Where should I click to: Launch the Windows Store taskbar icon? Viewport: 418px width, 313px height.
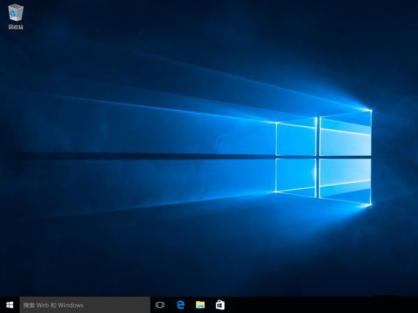(219, 305)
